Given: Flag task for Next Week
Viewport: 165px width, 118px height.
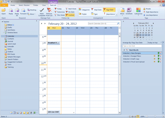Looking at the screenshot, I should click(71, 9).
